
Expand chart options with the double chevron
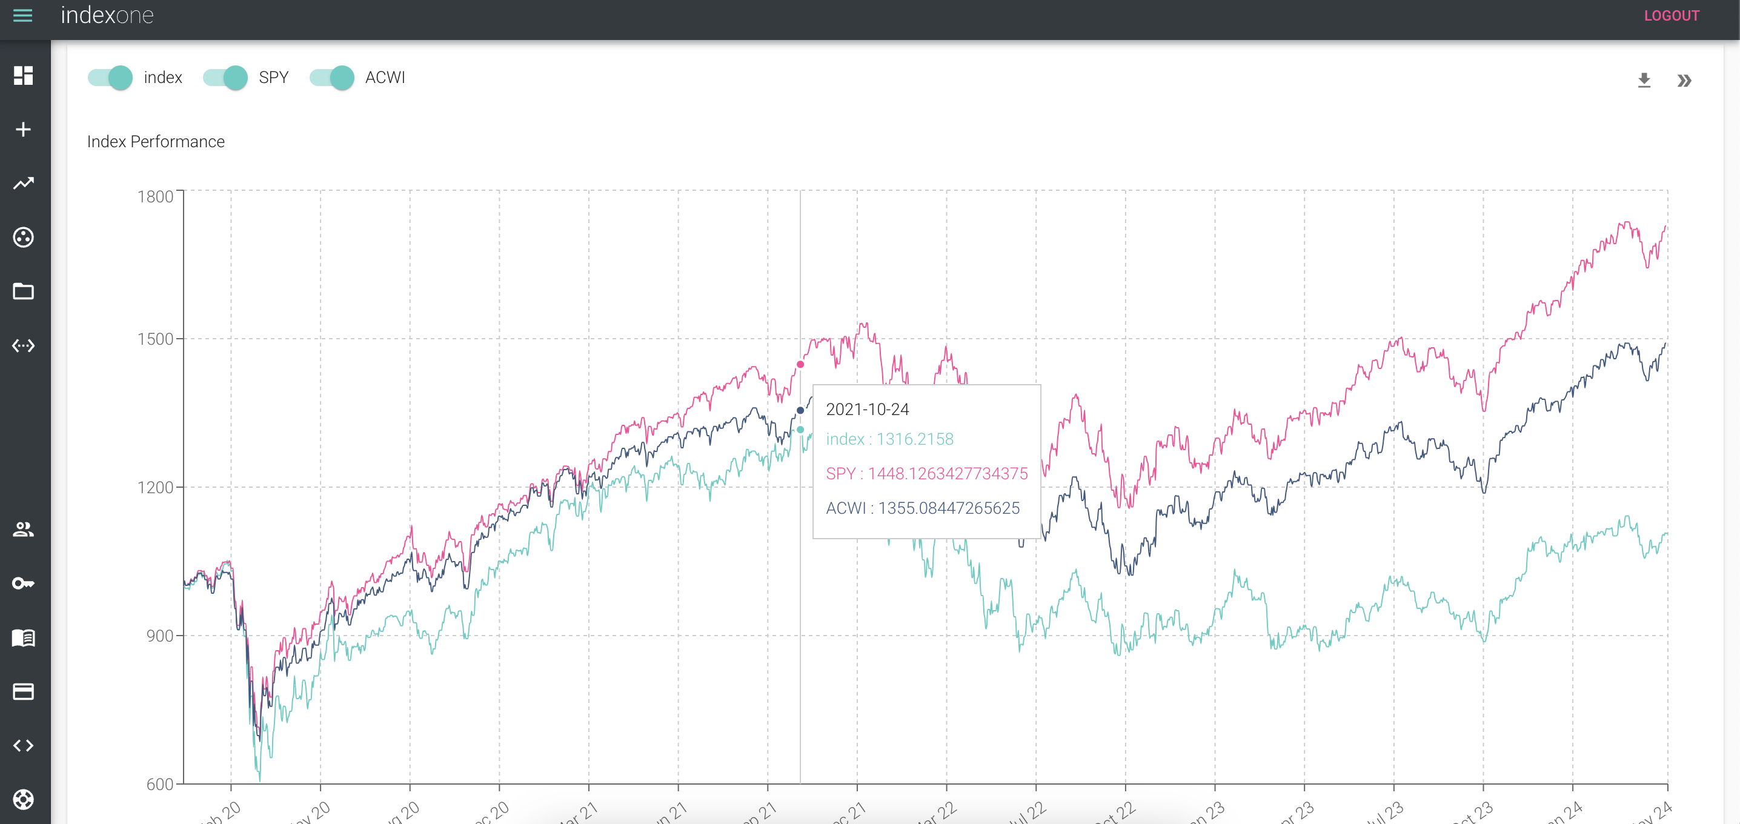[1685, 80]
